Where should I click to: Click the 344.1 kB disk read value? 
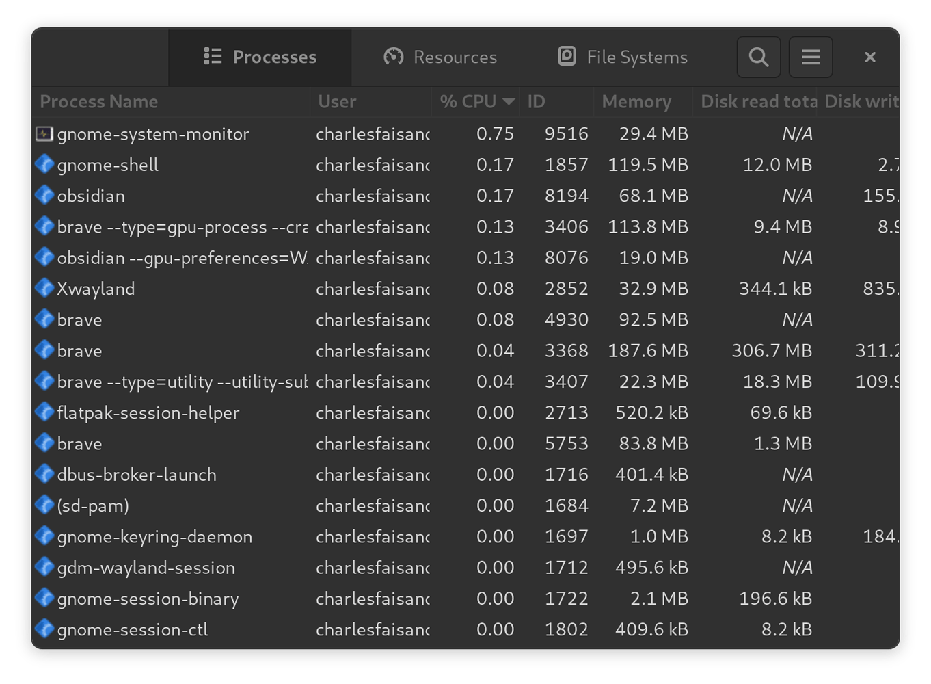pyautogui.click(x=775, y=289)
